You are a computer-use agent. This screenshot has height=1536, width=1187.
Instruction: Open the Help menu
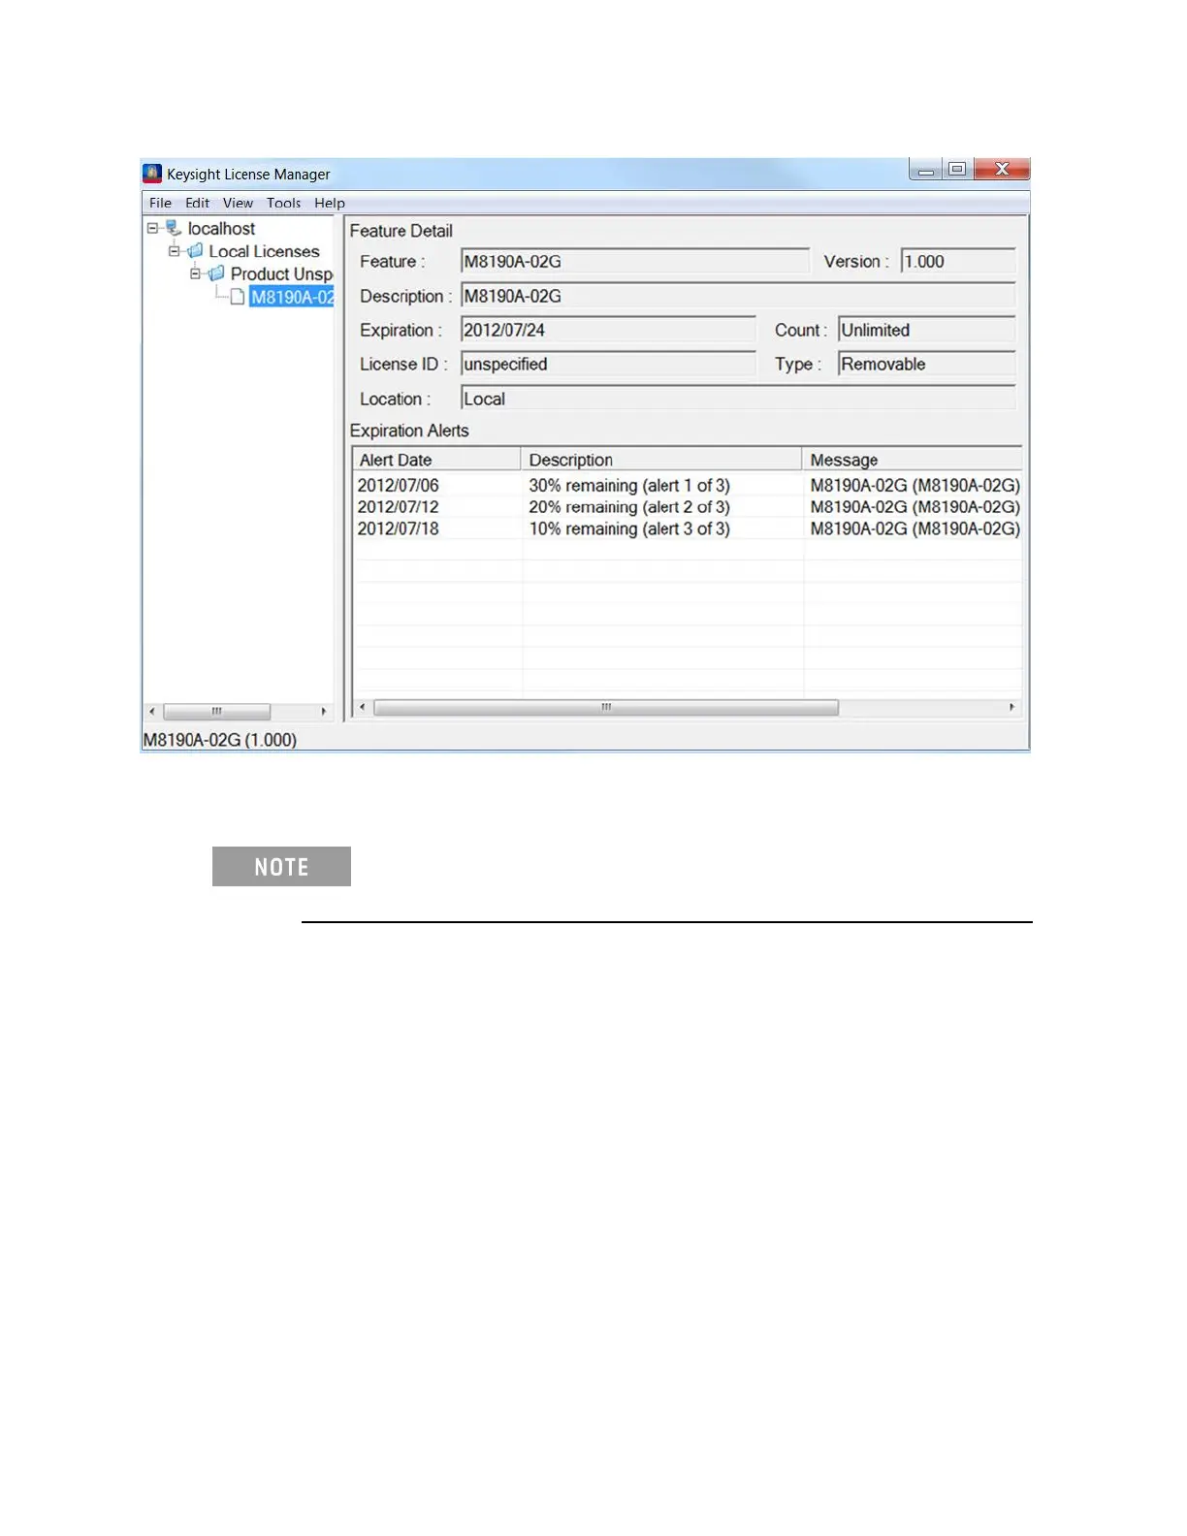coord(330,203)
